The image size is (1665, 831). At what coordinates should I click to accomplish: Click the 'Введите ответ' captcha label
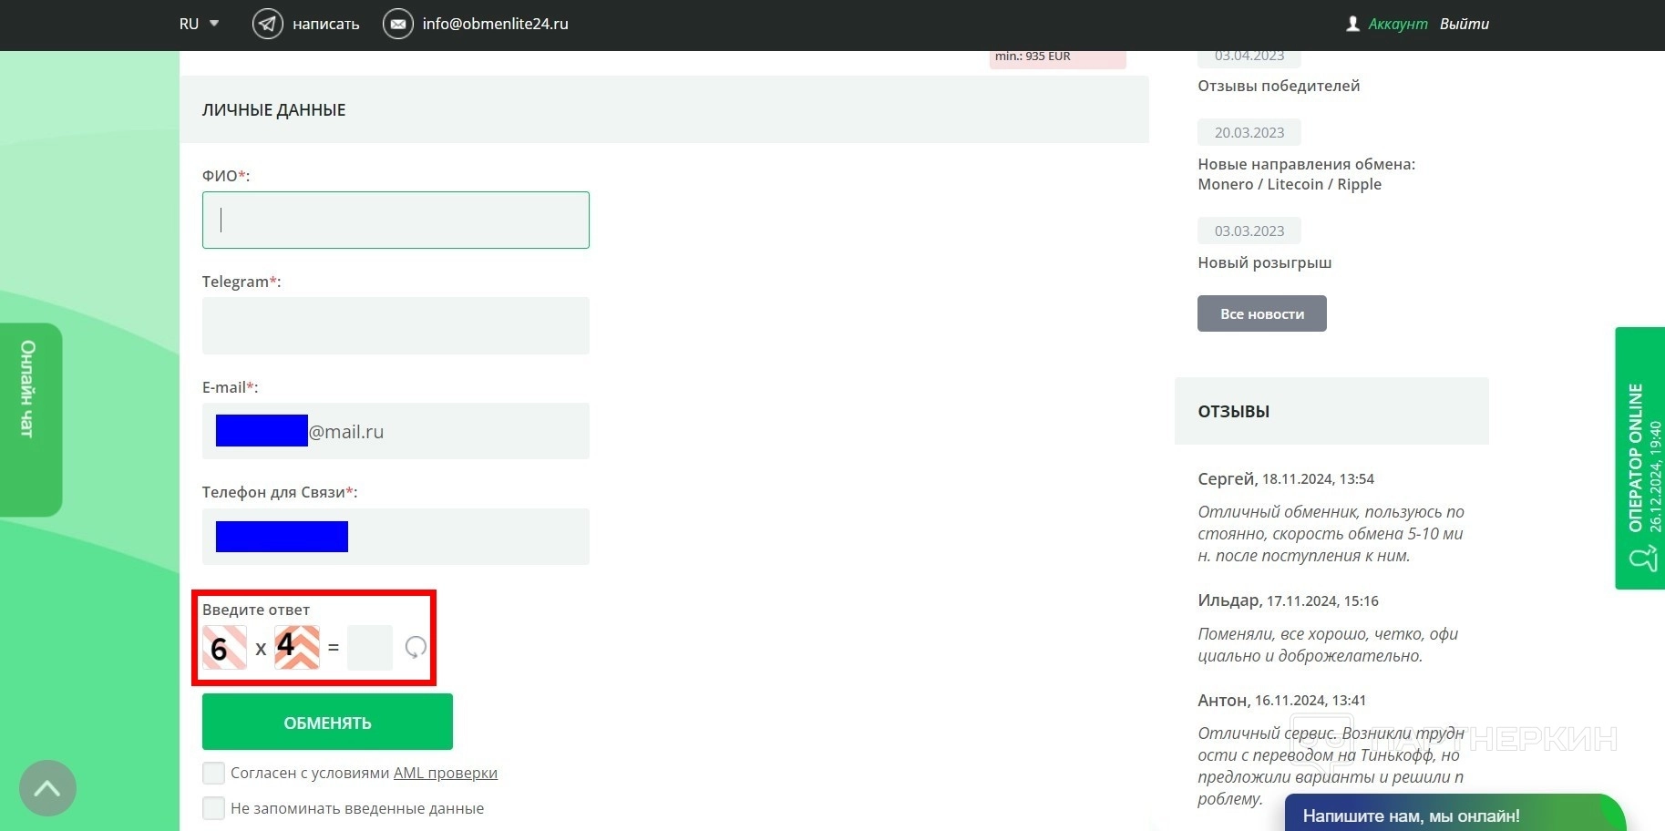point(256,610)
